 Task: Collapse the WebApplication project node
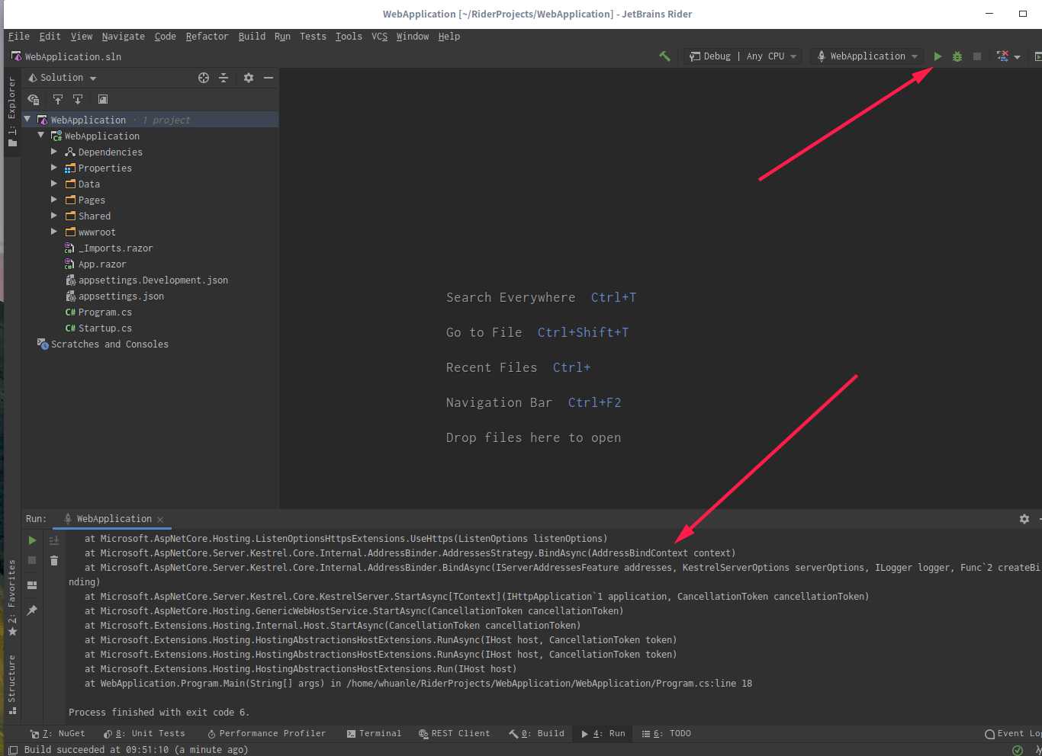click(x=41, y=136)
